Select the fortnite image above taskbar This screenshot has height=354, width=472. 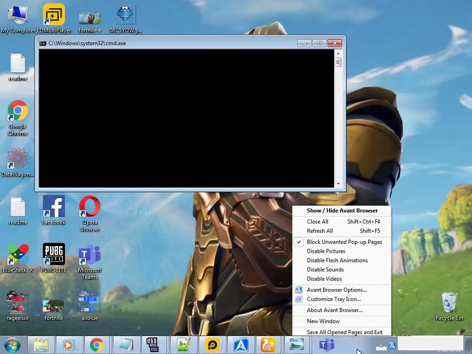click(x=53, y=310)
